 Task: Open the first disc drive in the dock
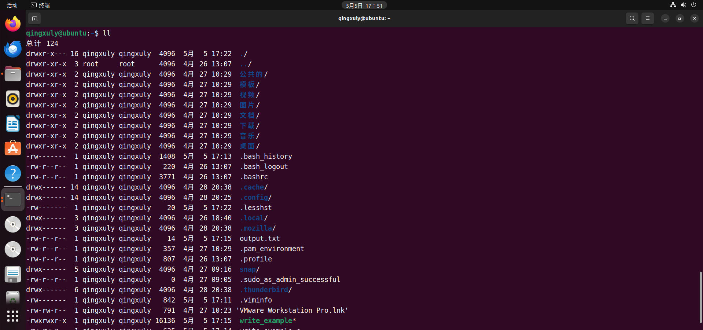click(x=13, y=224)
